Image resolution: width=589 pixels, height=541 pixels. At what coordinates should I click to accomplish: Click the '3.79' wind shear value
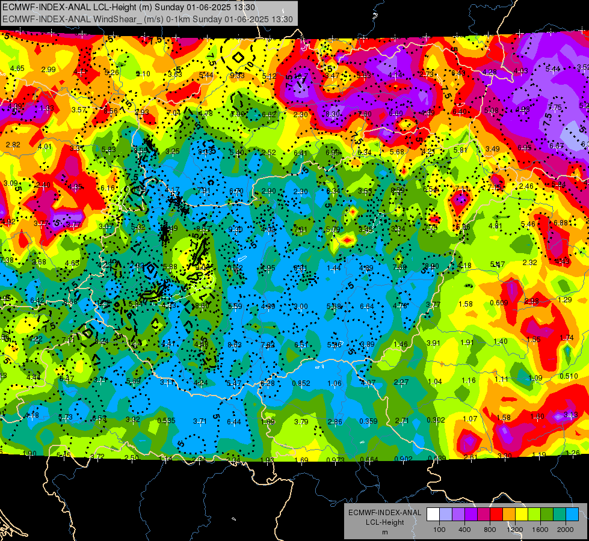(301, 422)
